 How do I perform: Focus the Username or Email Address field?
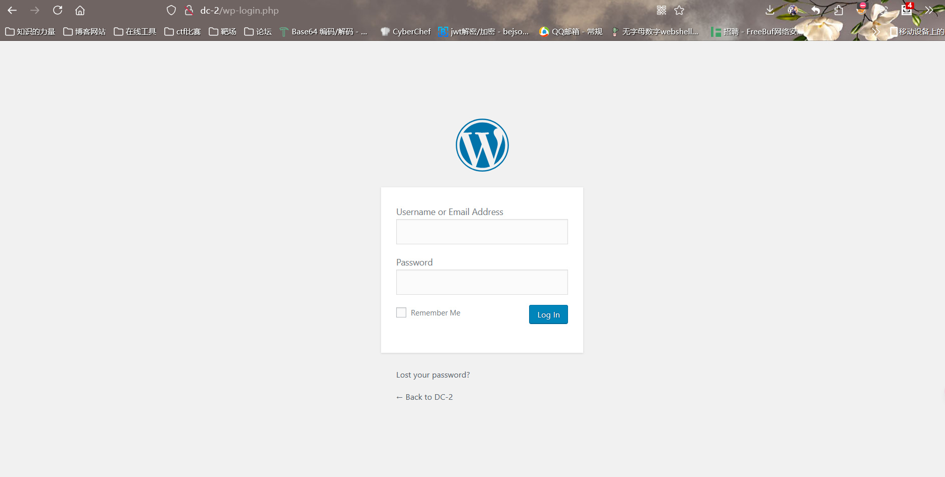pos(482,232)
